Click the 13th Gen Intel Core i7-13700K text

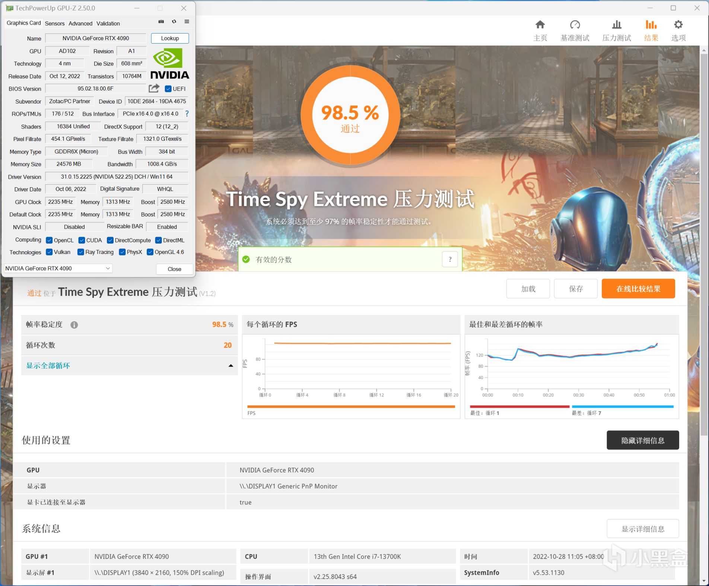tap(357, 557)
